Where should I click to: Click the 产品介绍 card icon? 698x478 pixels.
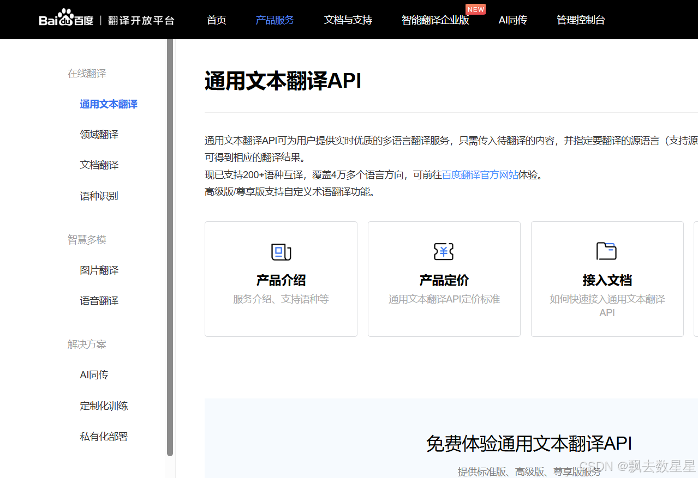point(281,251)
